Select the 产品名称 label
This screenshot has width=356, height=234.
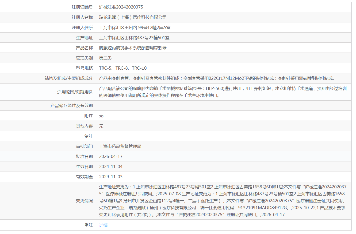[x=85, y=48]
